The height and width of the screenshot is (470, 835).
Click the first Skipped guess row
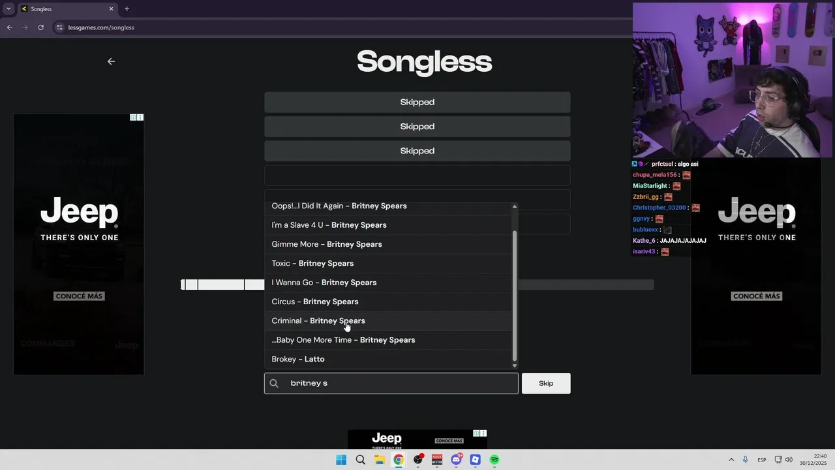point(417,102)
